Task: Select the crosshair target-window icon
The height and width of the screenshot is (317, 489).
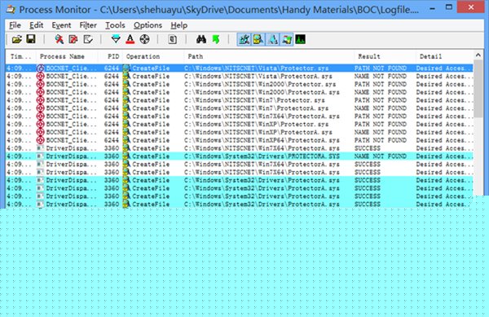Action: (144, 40)
